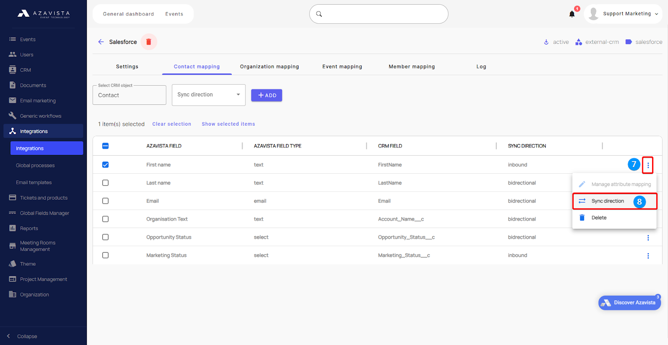Viewport: 668px width, 345px height.
Task: Choose Delete in the context menu
Action: tap(615, 218)
